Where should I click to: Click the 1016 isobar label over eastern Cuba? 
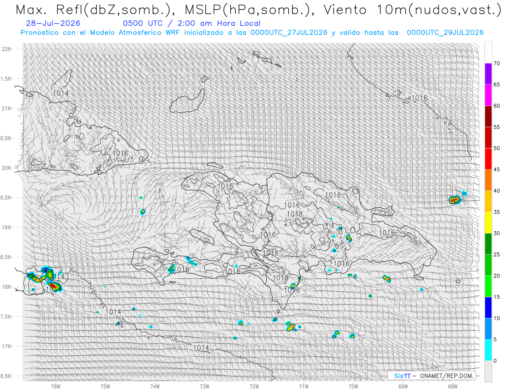121,153
